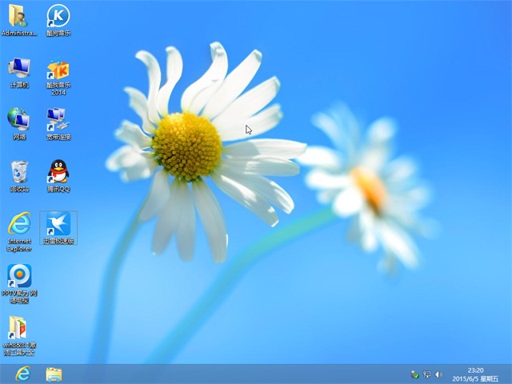Select the Recycle Bin (回收站) icon
The height and width of the screenshot is (384, 512).
(18, 172)
